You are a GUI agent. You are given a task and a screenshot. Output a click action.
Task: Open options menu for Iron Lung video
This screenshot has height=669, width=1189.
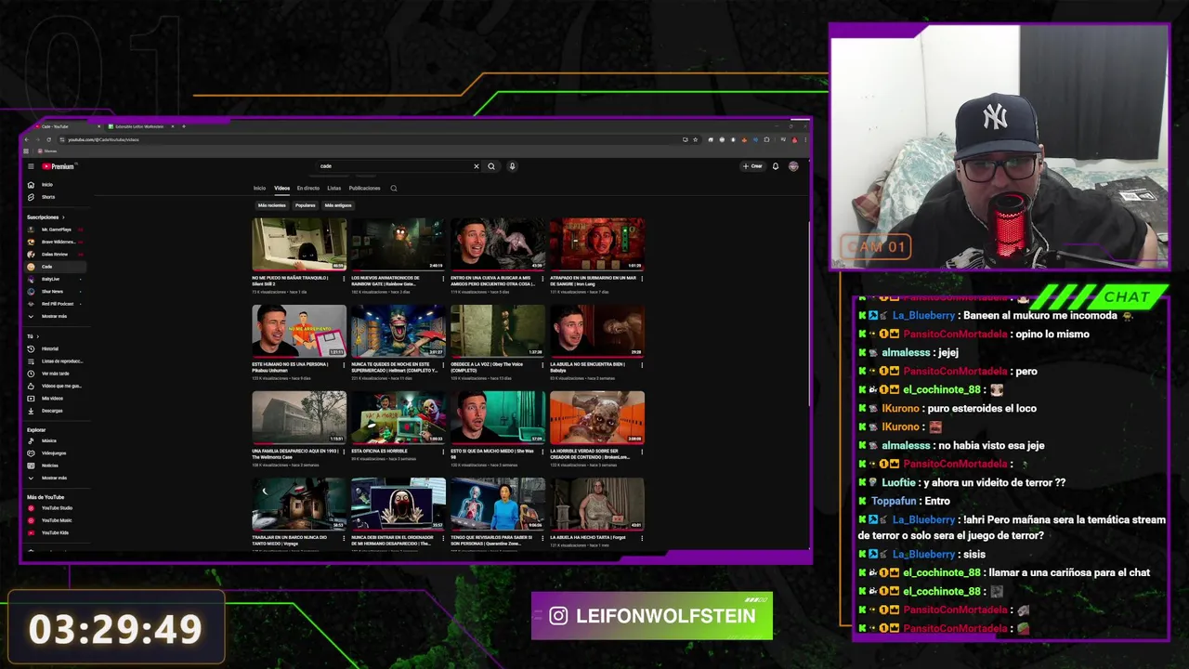[641, 278]
